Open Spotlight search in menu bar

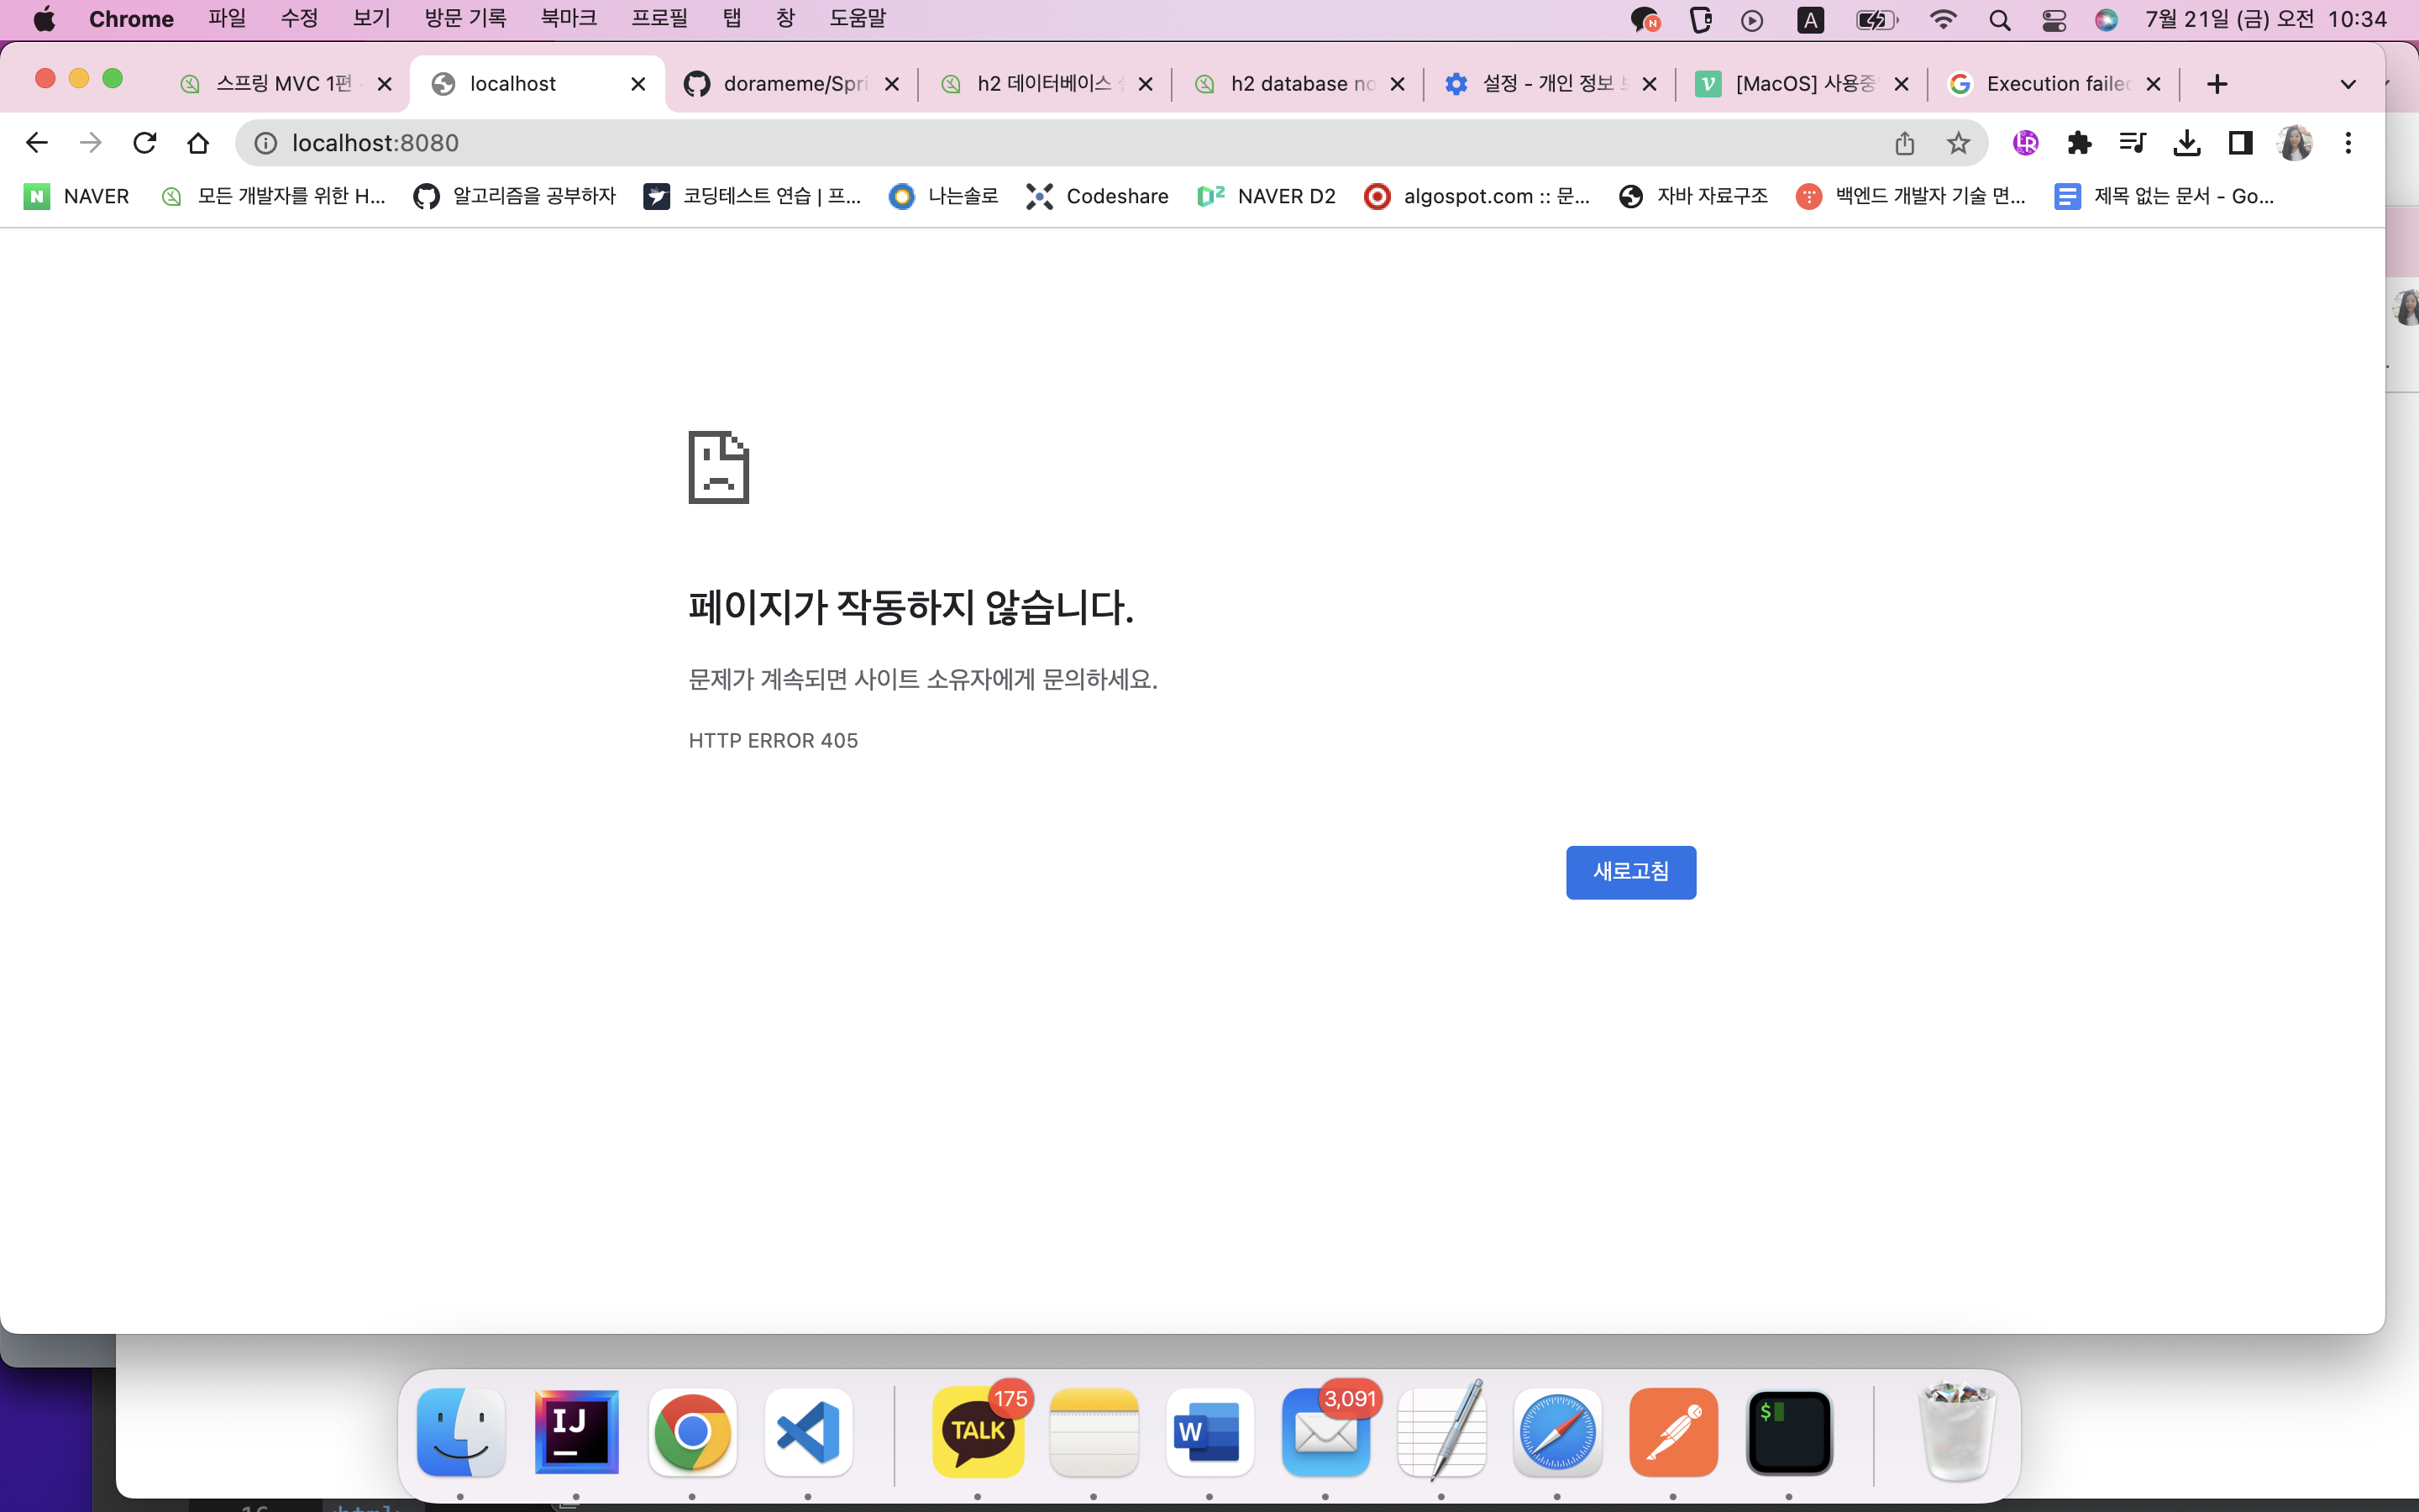(1999, 20)
